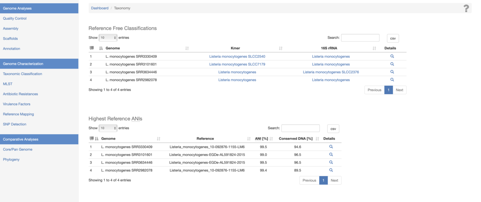View details for SRR3101601 in Reference Free Classifications
This screenshot has width=481, height=202.
pyautogui.click(x=392, y=64)
